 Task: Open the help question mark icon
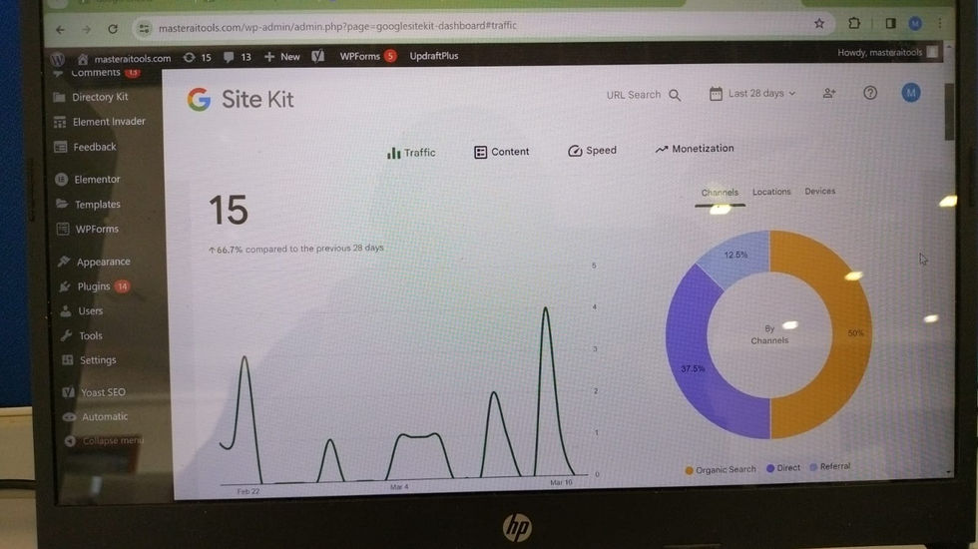pos(870,93)
